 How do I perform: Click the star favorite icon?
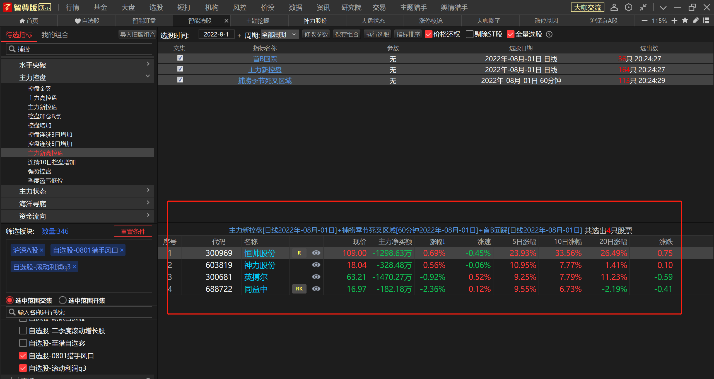685,20
